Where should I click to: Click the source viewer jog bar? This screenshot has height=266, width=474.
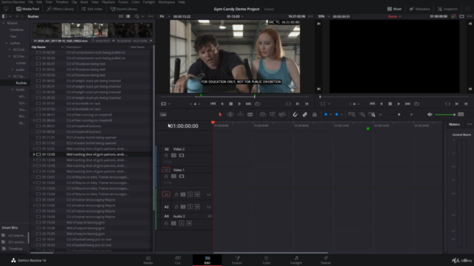(x=236, y=97)
